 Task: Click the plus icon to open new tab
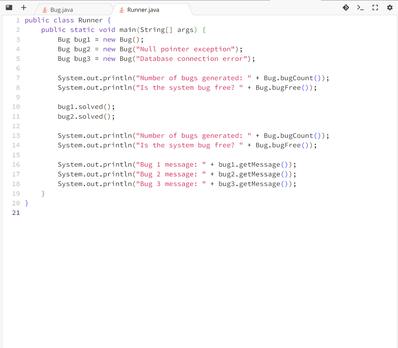pos(24,7)
